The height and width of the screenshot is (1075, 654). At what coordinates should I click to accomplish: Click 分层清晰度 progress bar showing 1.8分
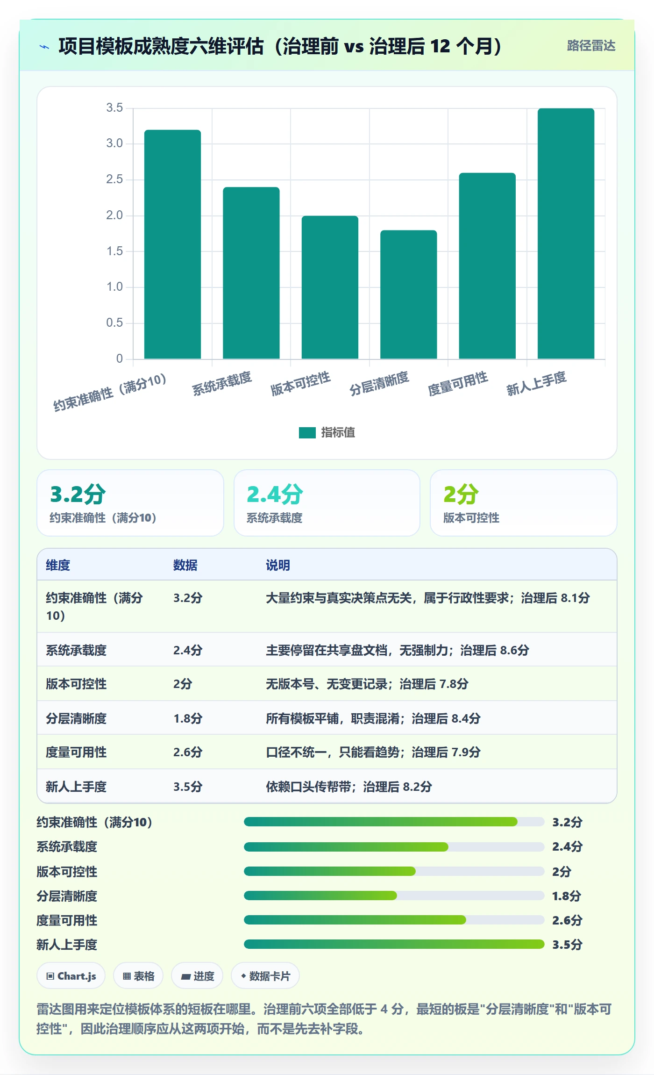point(394,896)
